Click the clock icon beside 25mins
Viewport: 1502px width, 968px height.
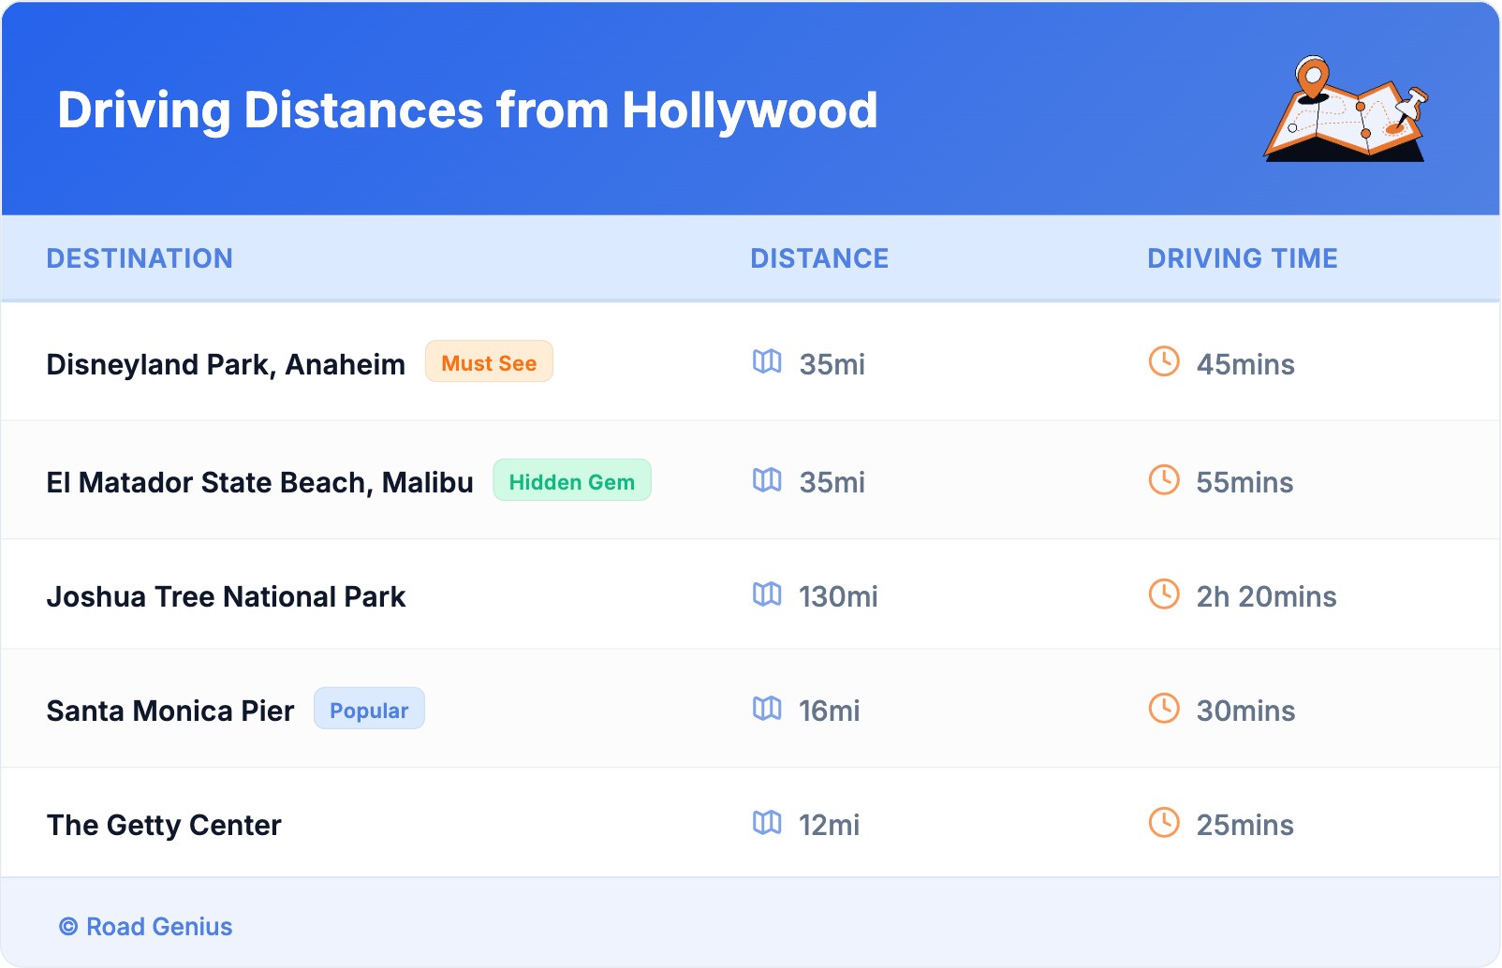pos(1164,823)
